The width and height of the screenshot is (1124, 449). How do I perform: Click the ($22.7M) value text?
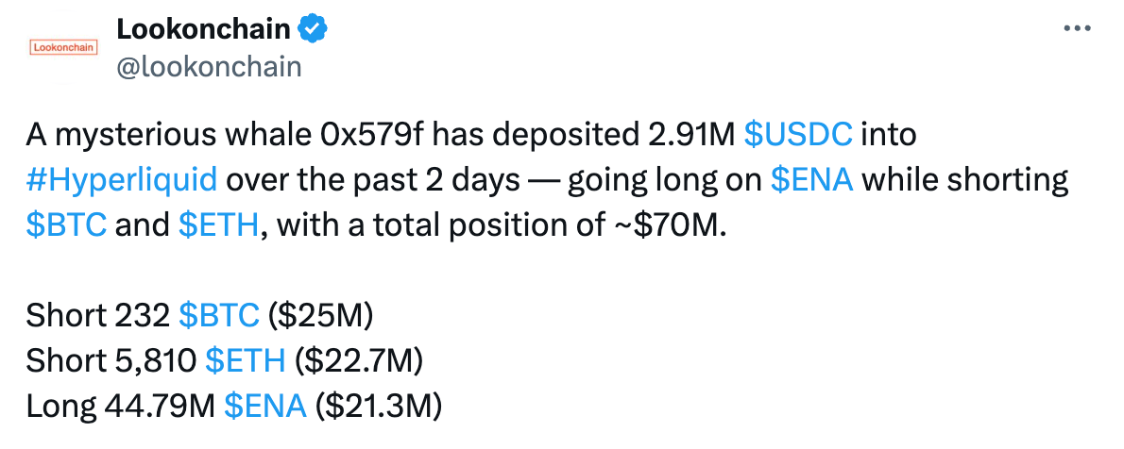click(x=358, y=359)
